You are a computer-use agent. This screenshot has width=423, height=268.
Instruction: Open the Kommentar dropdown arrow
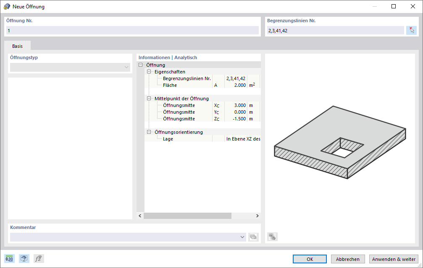242,237
